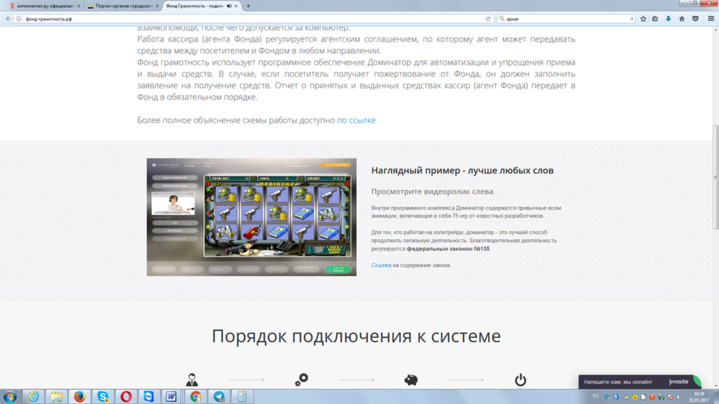Click the scrollbar down arrow
The width and height of the screenshot is (719, 404).
(x=716, y=386)
